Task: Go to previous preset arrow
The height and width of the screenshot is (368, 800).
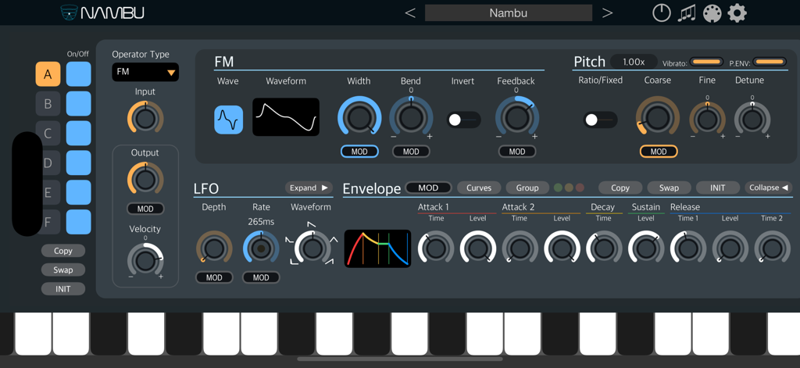Action: click(x=410, y=13)
